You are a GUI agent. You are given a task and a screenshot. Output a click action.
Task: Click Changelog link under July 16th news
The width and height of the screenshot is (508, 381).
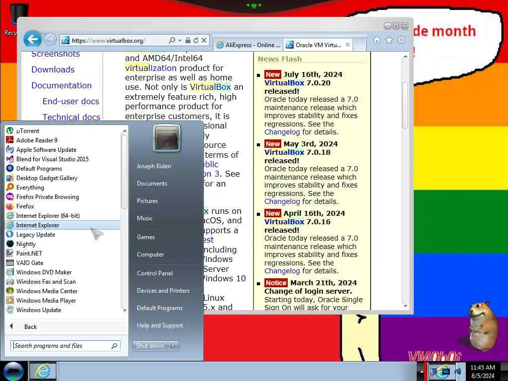[x=282, y=132]
